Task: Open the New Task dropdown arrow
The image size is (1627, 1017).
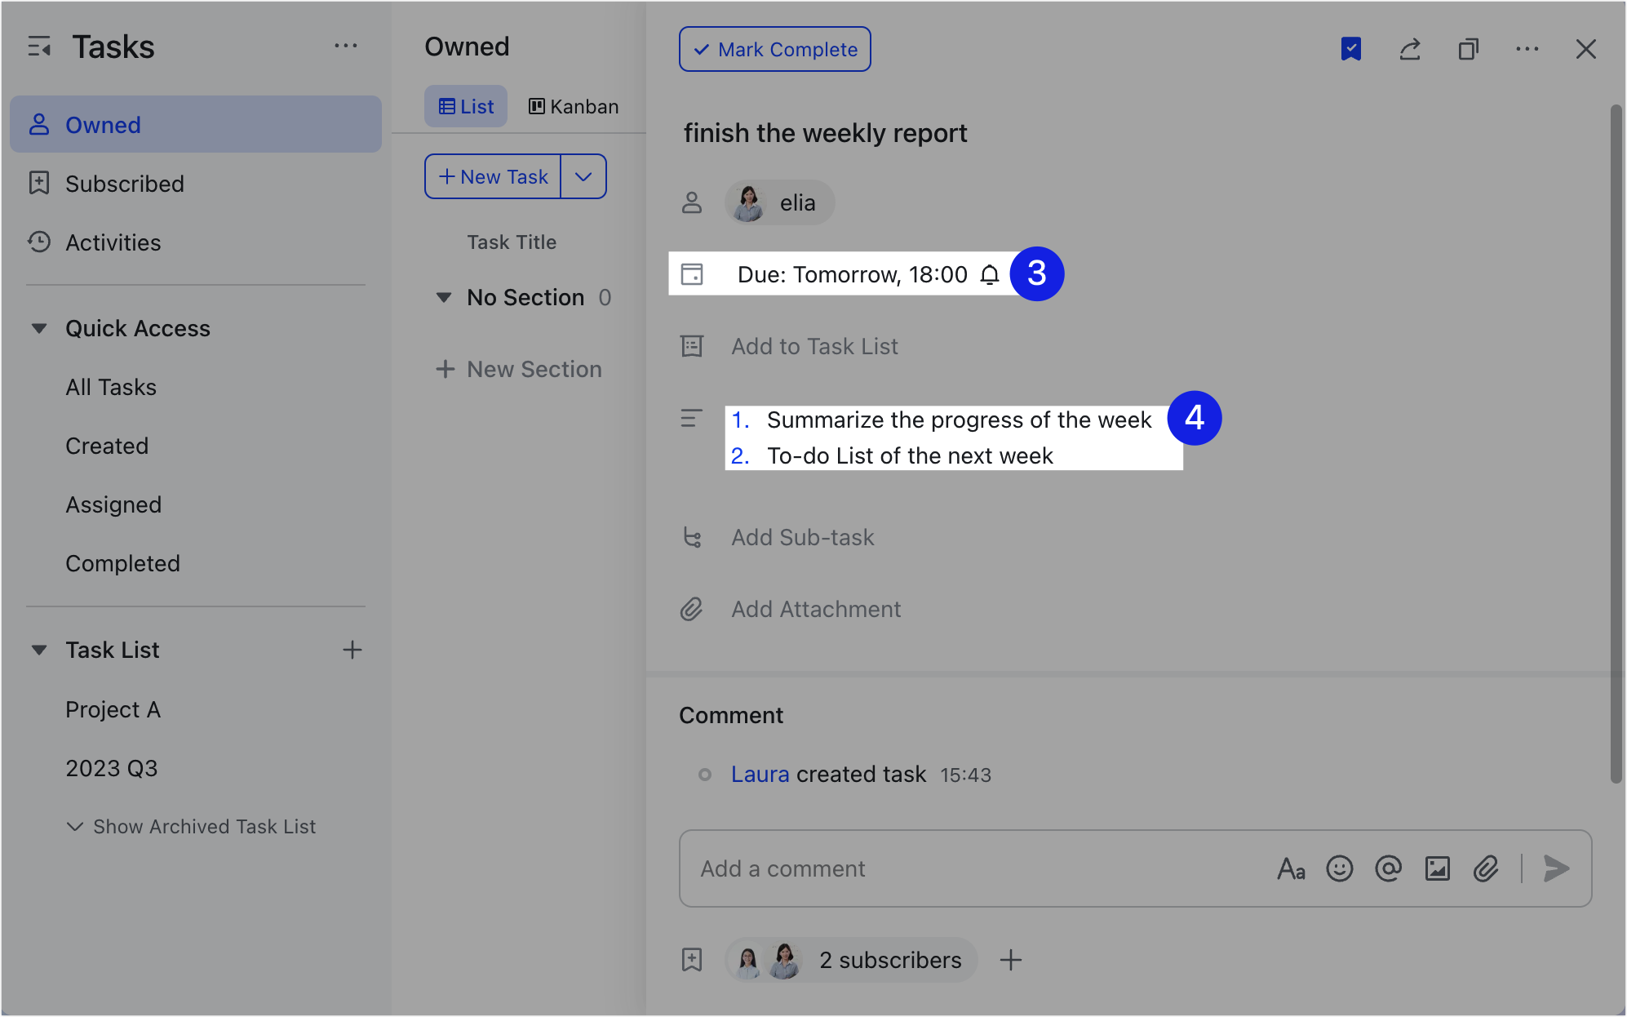Action: (583, 176)
